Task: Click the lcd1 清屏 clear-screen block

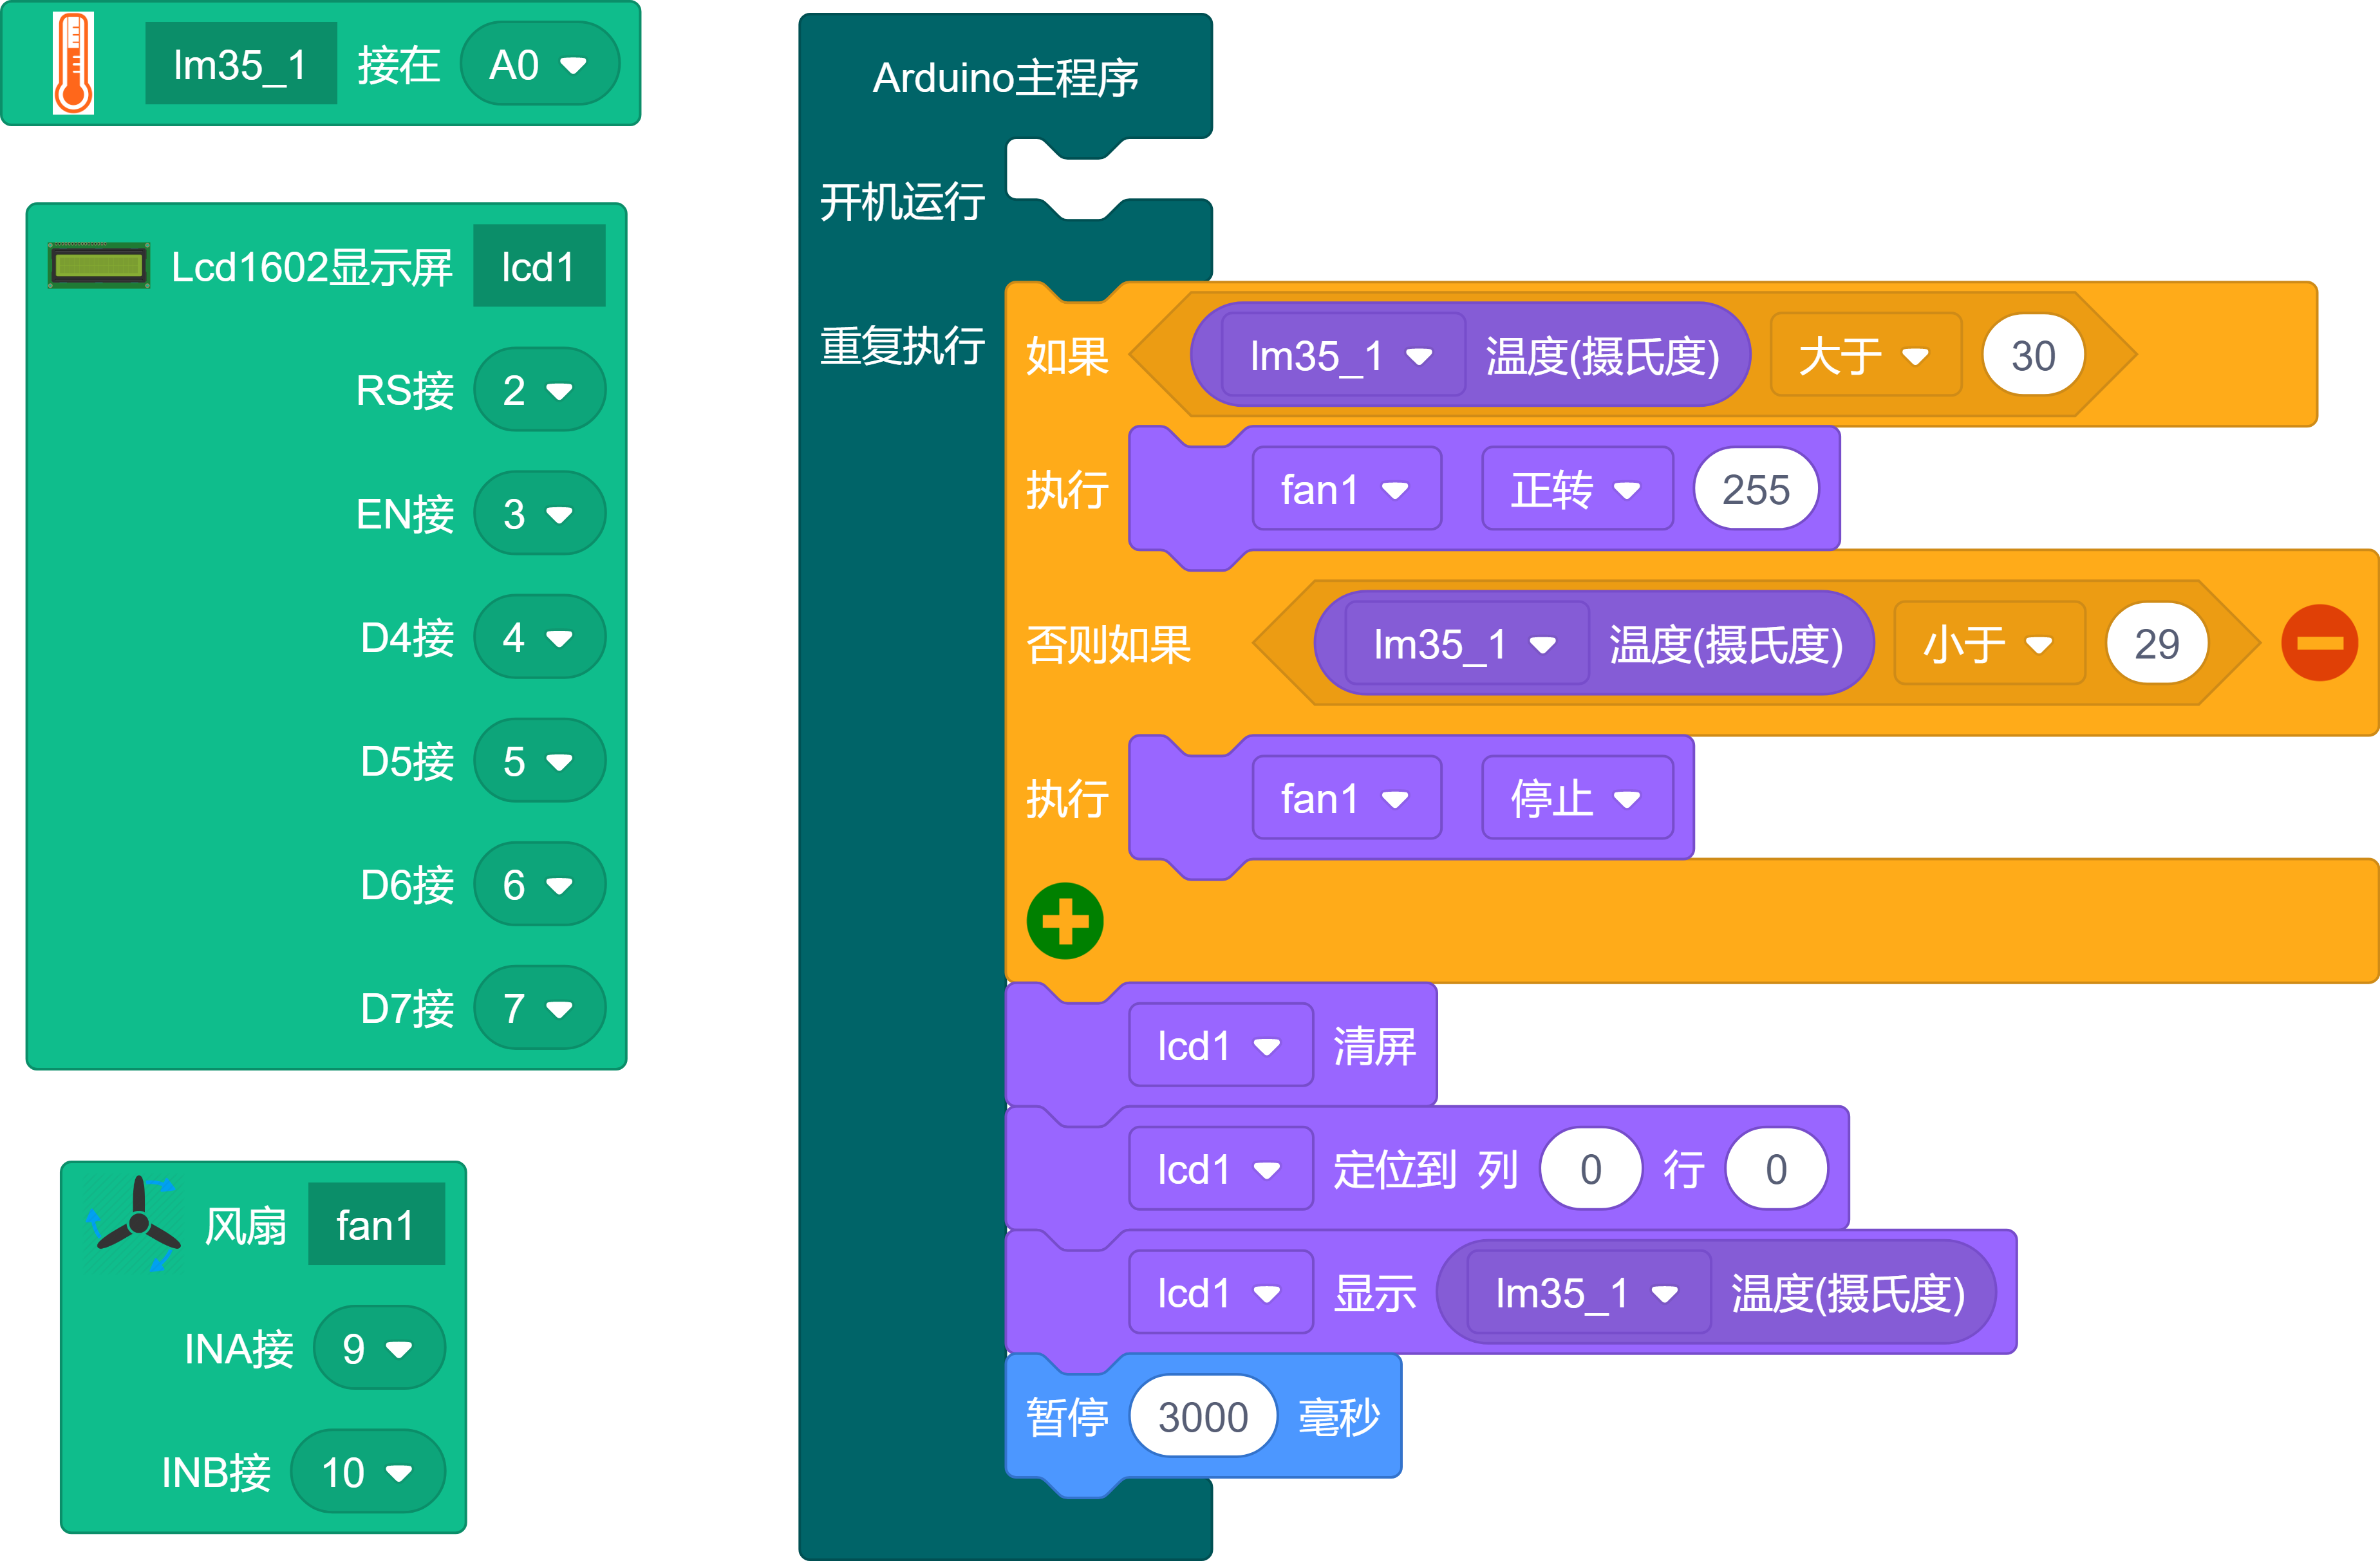Action: coord(1375,1046)
